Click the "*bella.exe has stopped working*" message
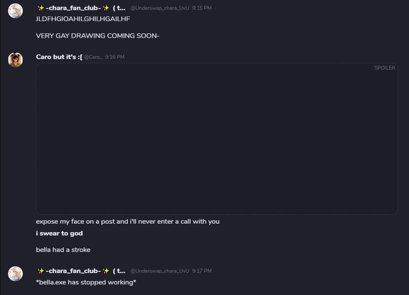The width and height of the screenshot is (409, 295). pos(86,282)
